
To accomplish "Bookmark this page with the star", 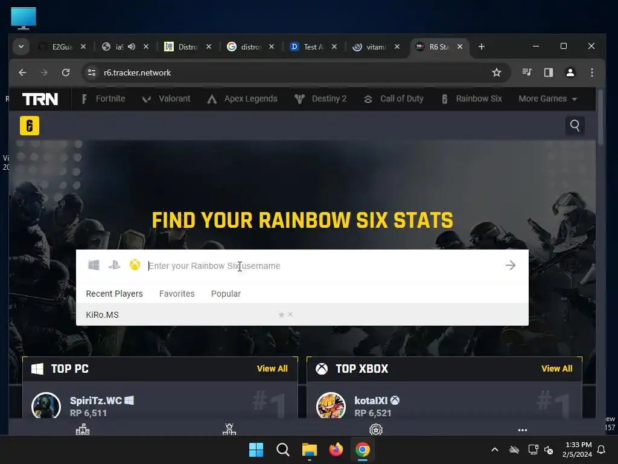I will coord(497,72).
